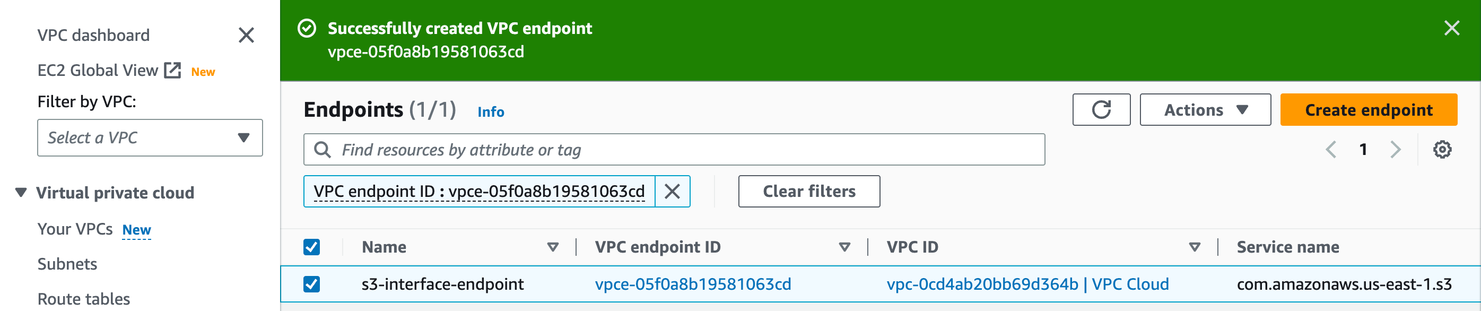
Task: Uncheck the s3-interface-endpoint row checkbox
Action: 311,284
